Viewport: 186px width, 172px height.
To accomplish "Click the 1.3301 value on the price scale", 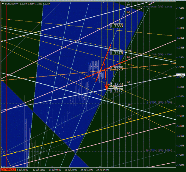I will (x=181, y=57).
